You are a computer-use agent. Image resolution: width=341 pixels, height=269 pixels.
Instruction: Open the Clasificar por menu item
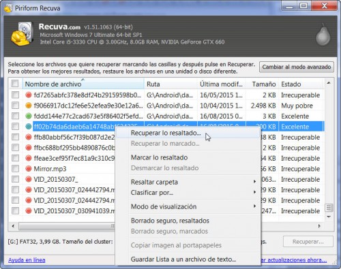188,193
